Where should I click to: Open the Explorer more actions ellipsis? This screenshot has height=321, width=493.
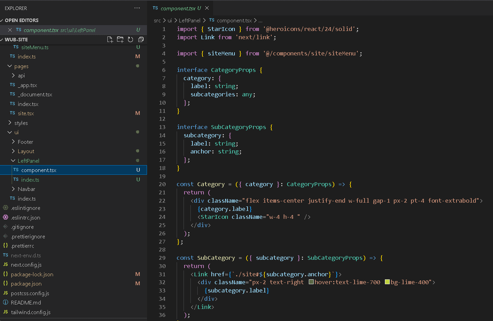137,8
